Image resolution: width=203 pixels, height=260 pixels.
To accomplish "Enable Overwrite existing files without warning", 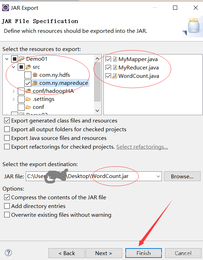I will point(7,215).
